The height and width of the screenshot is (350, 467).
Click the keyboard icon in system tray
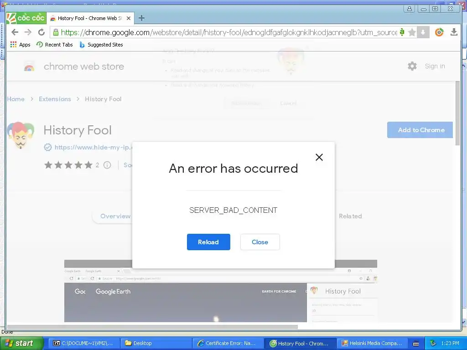(416, 344)
